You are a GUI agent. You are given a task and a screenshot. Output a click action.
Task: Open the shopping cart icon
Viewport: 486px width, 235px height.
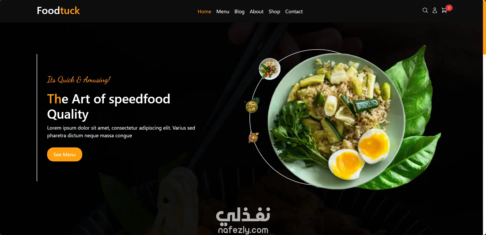tap(444, 10)
